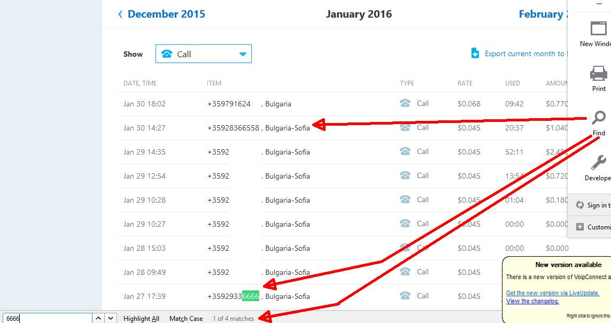This screenshot has width=611, height=323.
Task: Click phone icon on Jan 30 18:02 row
Action: [405, 104]
